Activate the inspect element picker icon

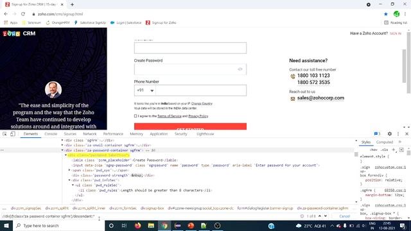click(x=4, y=134)
